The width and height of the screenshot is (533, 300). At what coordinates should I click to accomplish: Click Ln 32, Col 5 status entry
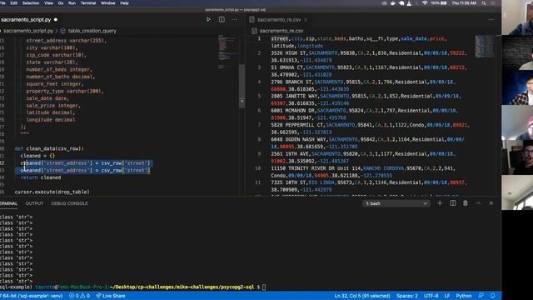point(362,296)
